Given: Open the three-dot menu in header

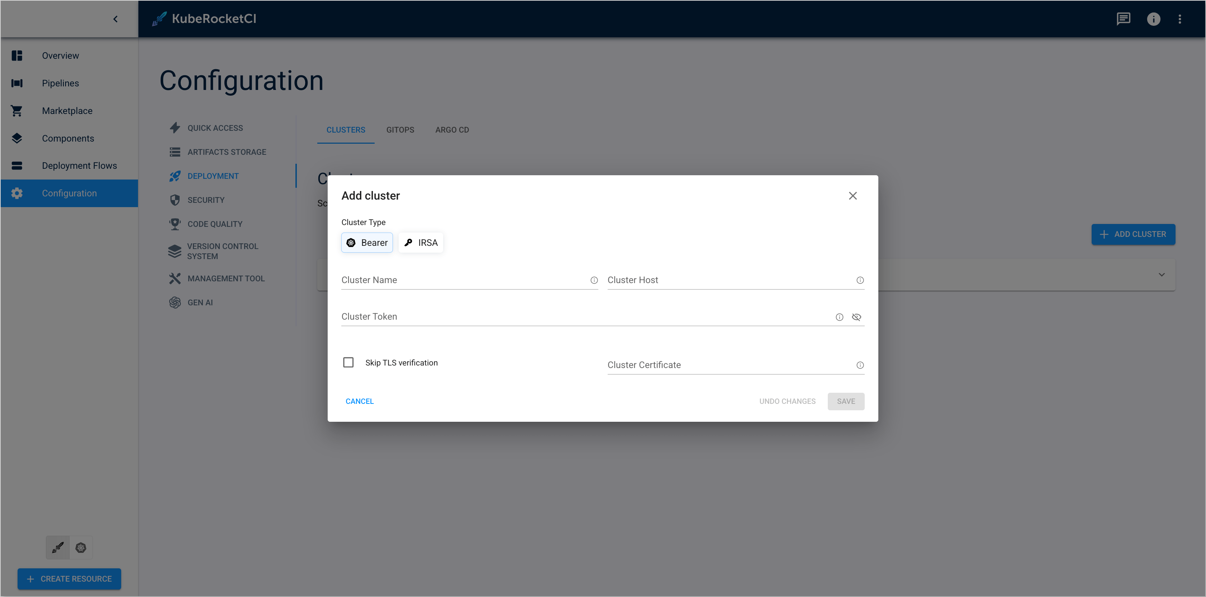Looking at the screenshot, I should (x=1180, y=19).
